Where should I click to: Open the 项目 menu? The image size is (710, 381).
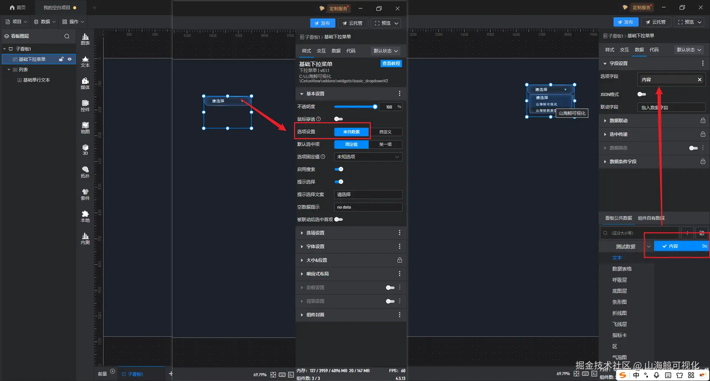[16, 22]
